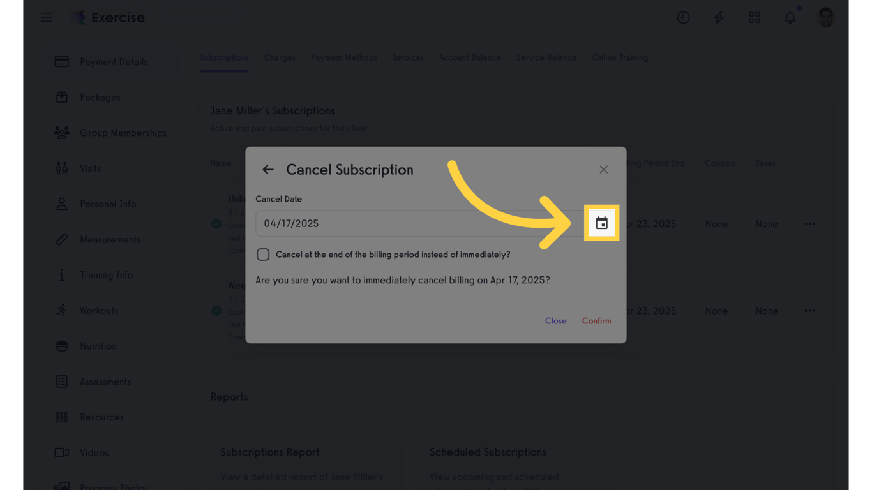Click the Cancel Date input field
Image resolution: width=872 pixels, height=490 pixels.
415,224
